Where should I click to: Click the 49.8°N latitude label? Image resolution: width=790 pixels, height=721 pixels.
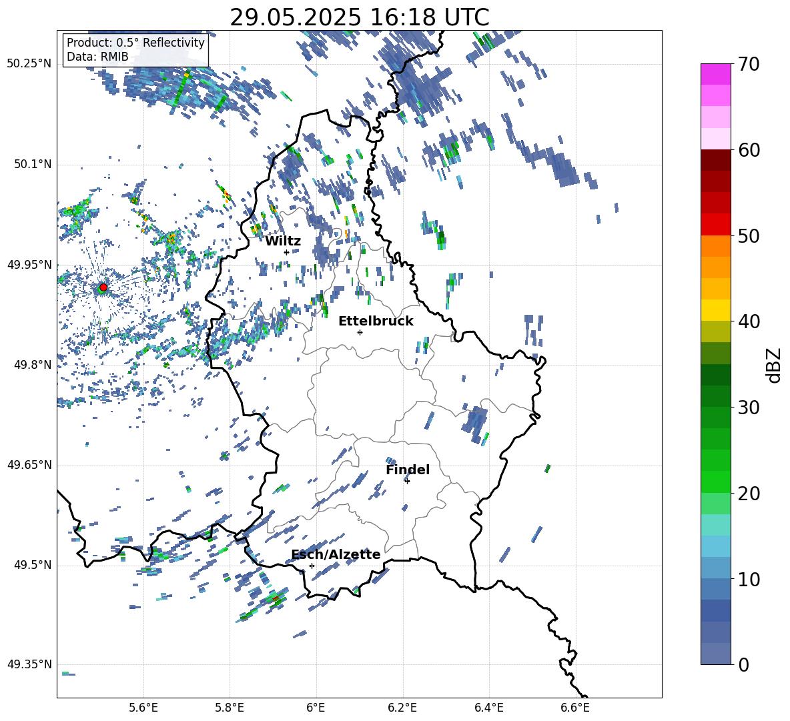pyautogui.click(x=33, y=365)
